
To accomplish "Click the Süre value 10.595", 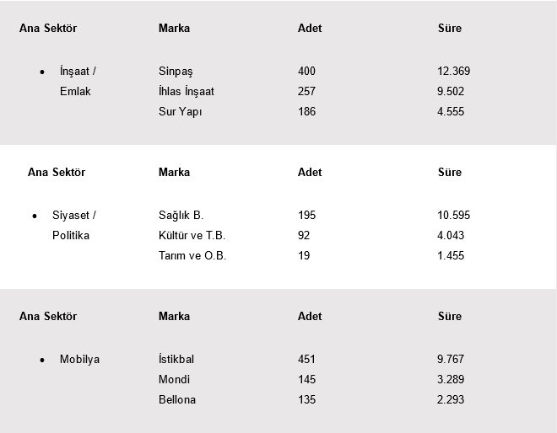I will pos(453,216).
